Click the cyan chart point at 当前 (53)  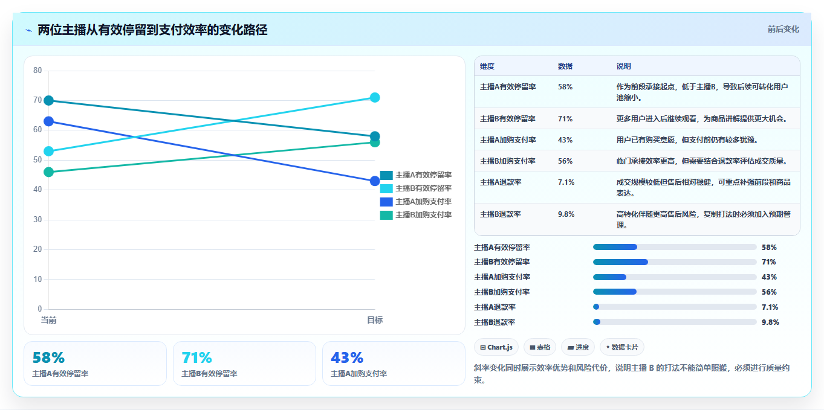(x=49, y=151)
